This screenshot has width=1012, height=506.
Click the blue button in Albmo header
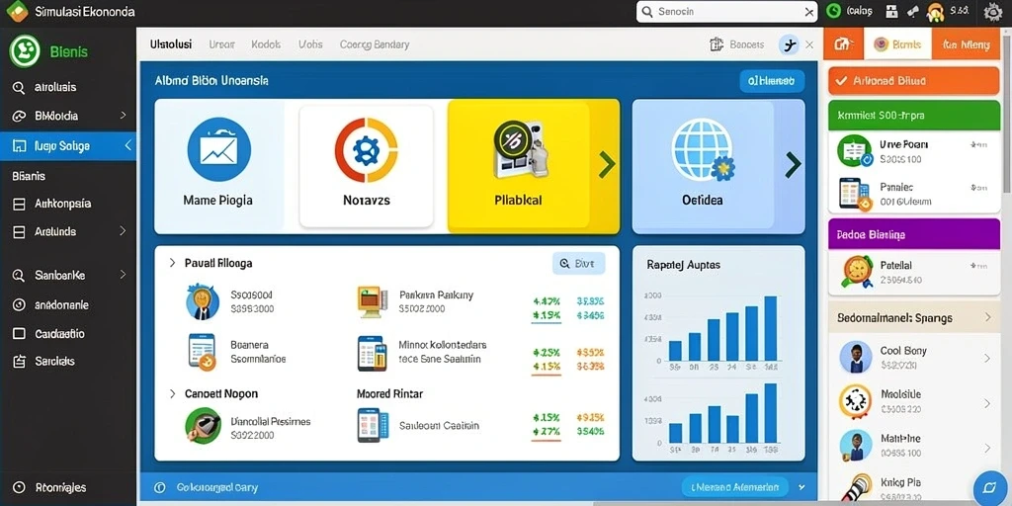(772, 81)
